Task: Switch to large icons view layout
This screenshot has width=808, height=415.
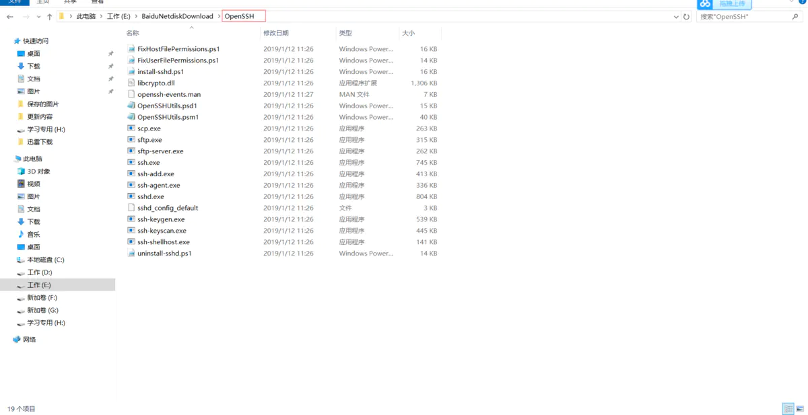Action: pos(800,408)
